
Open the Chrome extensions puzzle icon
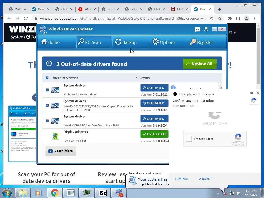[x=230, y=18]
